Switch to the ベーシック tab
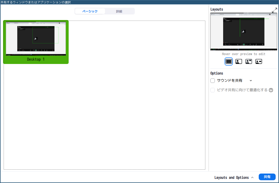Screen dimensions: 279x183 click(x=90, y=11)
